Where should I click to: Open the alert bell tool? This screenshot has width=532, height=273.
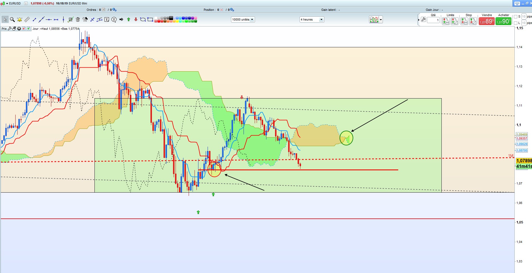(x=20, y=19)
